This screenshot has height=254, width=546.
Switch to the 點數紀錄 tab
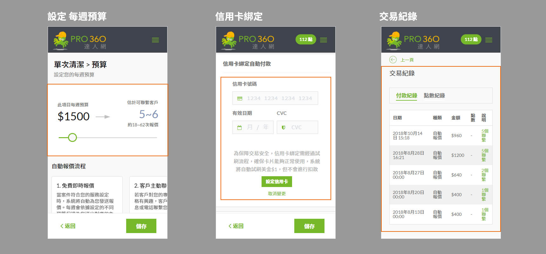pyautogui.click(x=434, y=96)
